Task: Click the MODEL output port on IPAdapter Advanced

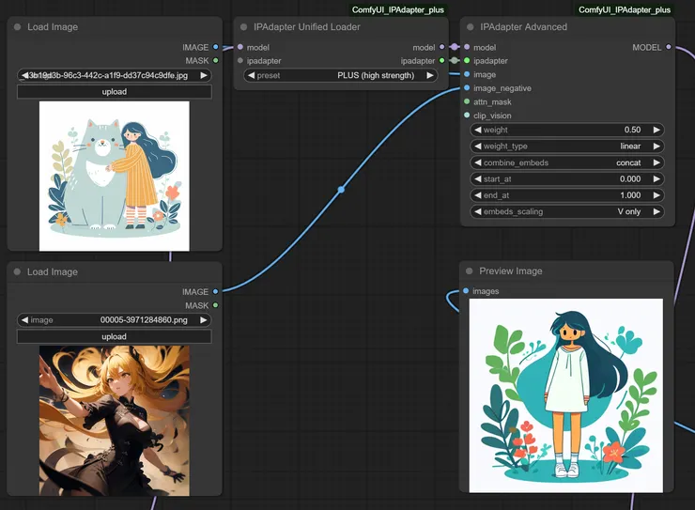Action: [668, 47]
